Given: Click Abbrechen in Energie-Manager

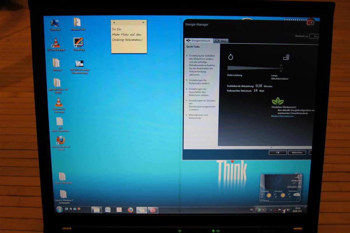Looking at the screenshot, I should coord(297,153).
